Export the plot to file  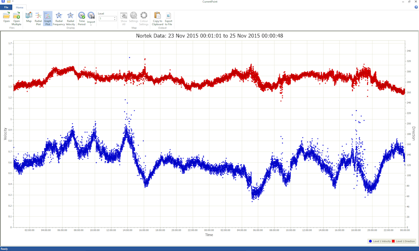click(x=168, y=16)
